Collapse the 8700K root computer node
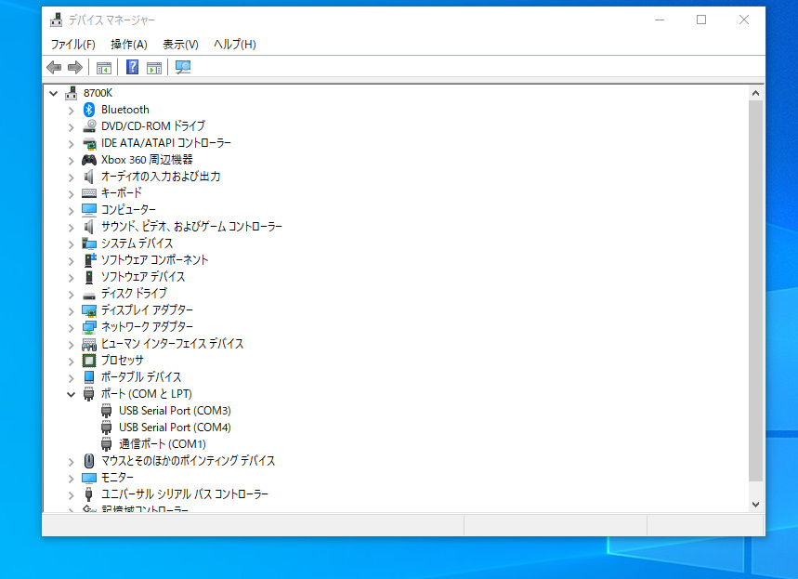 (54, 93)
